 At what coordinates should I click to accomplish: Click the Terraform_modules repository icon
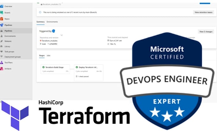tap(41, 40)
